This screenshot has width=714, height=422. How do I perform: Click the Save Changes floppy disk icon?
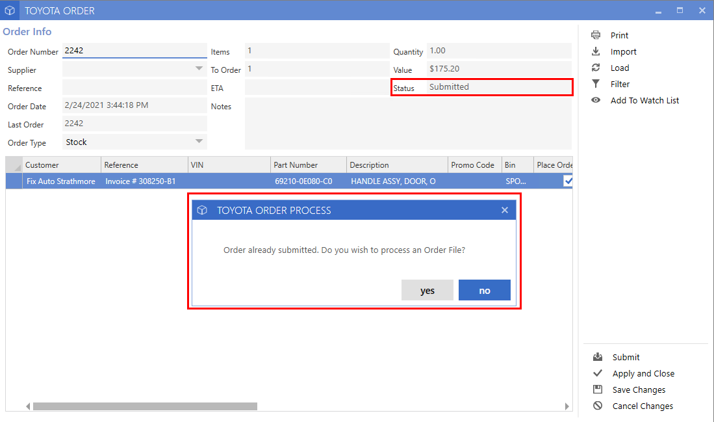coord(598,389)
